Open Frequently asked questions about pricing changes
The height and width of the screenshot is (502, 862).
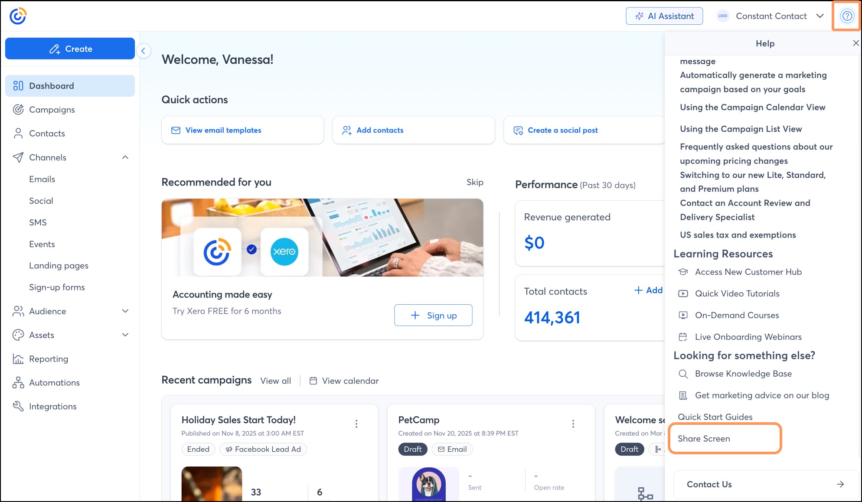point(756,153)
